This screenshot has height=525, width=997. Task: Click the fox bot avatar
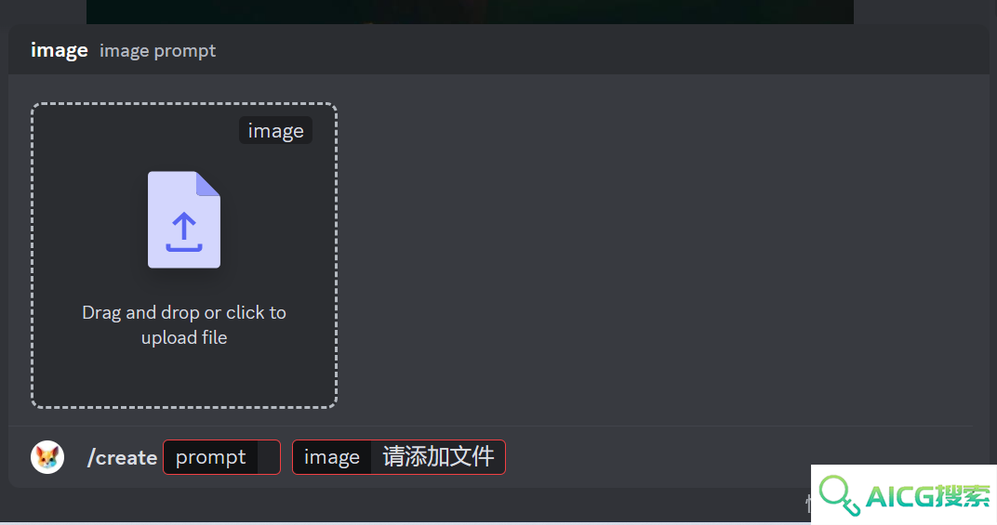(x=47, y=457)
